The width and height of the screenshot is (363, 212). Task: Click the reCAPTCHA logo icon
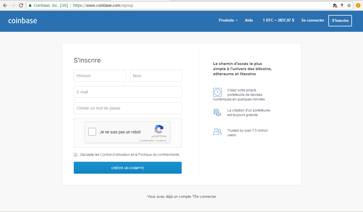(x=159, y=129)
